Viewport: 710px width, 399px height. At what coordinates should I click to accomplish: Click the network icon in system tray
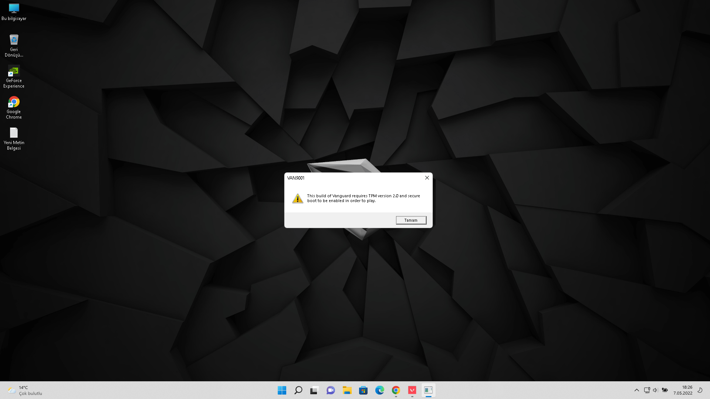pyautogui.click(x=647, y=390)
